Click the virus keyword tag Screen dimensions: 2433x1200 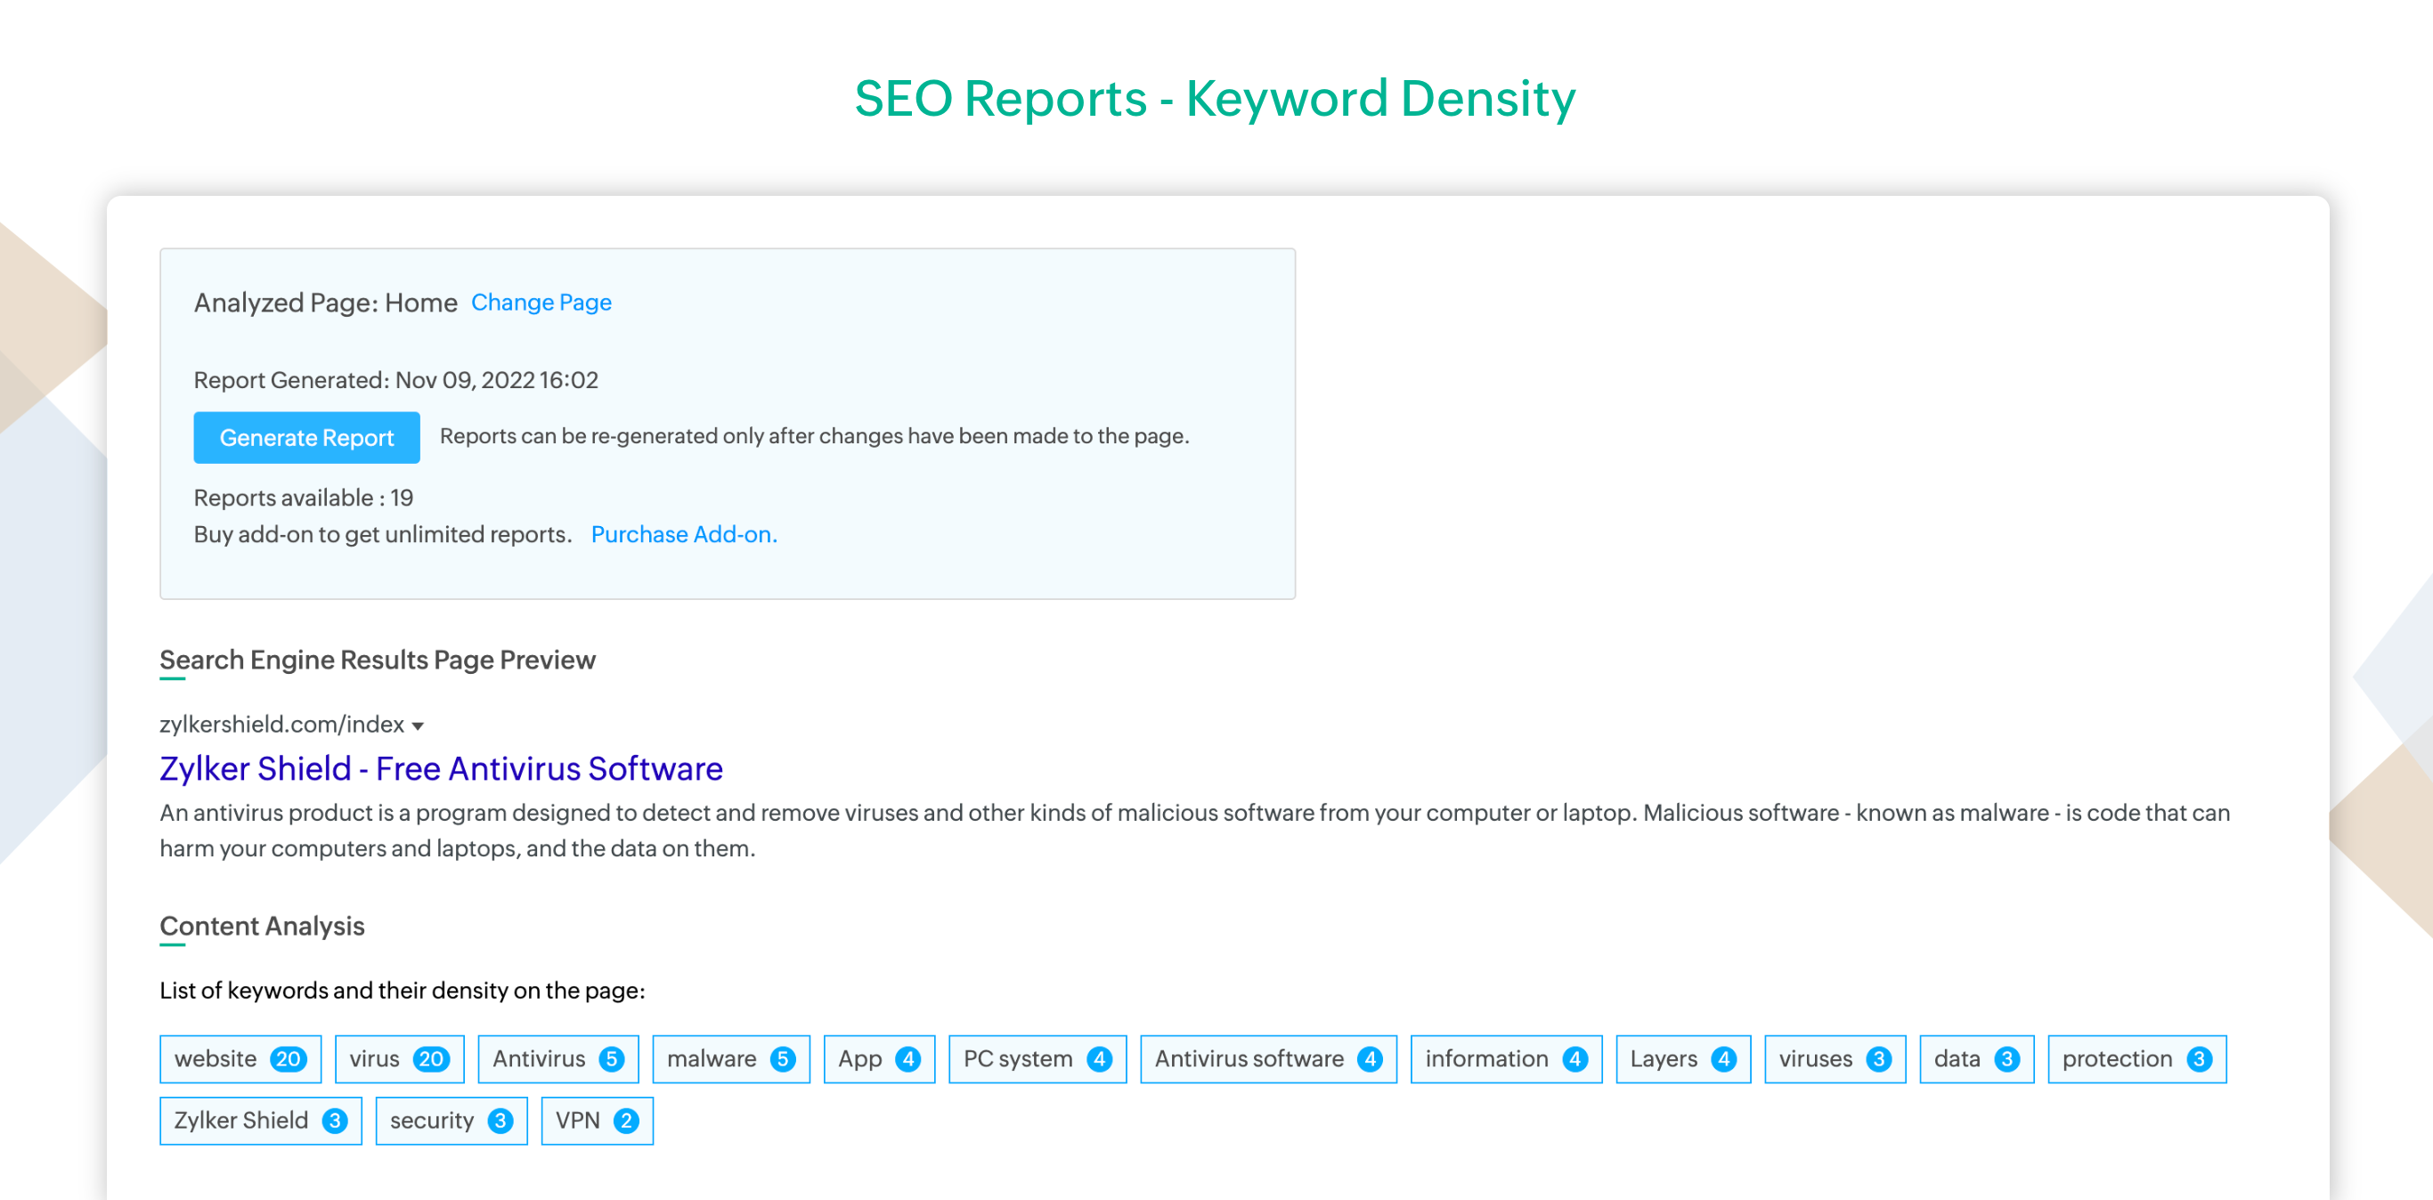(399, 1058)
